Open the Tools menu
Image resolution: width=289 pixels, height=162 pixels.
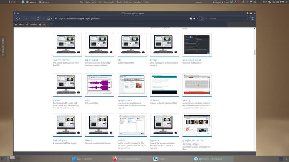click(x=119, y=2)
